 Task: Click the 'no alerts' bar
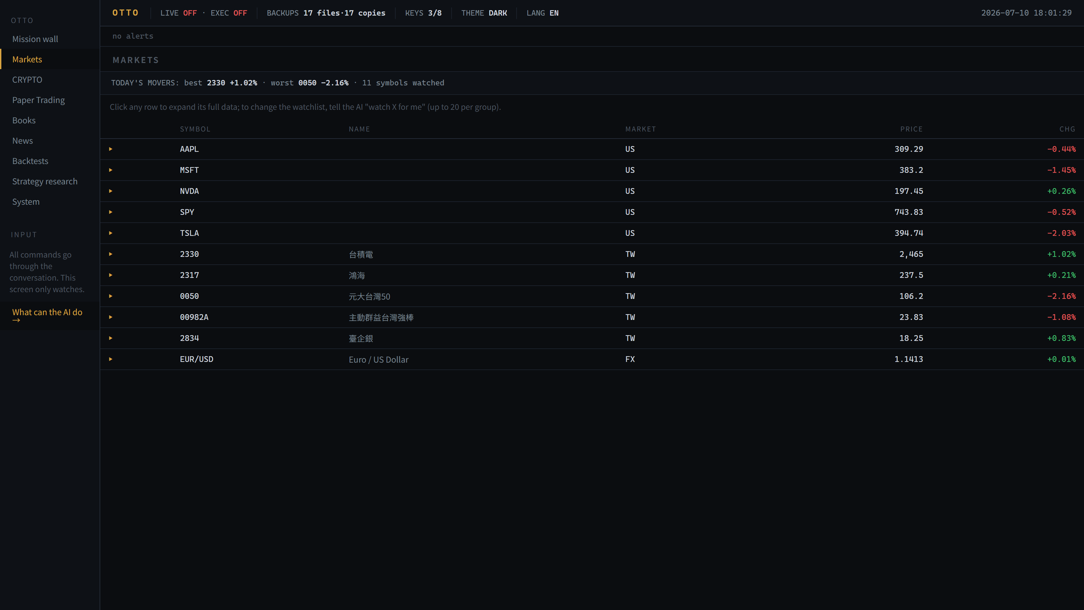pyautogui.click(x=592, y=36)
